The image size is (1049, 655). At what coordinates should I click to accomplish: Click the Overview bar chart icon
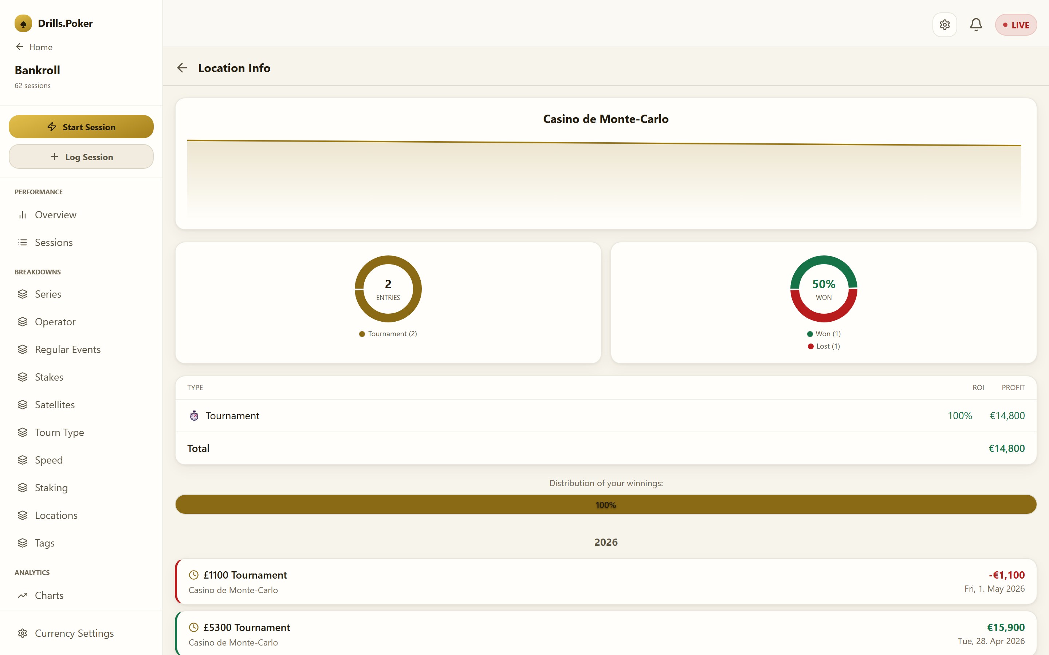tap(23, 215)
